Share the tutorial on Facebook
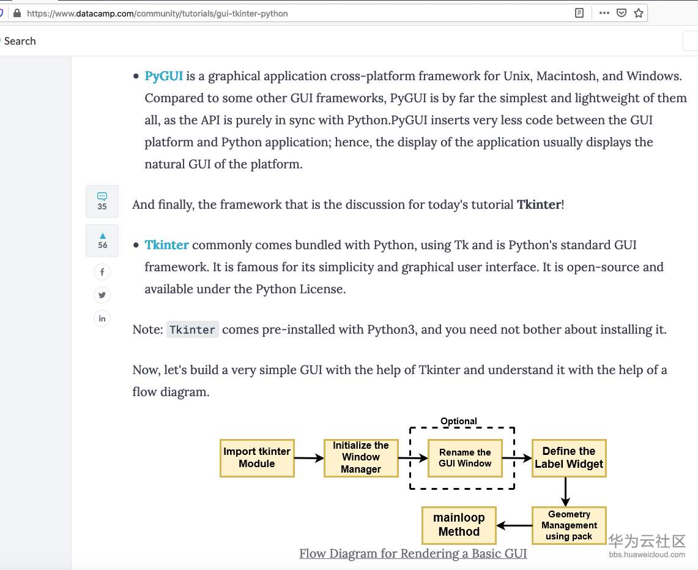698x570 pixels. tap(102, 272)
